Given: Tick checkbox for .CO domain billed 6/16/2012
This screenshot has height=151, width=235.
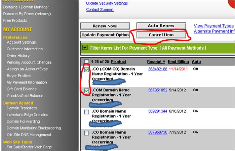Looking at the screenshot, I should (86, 112).
